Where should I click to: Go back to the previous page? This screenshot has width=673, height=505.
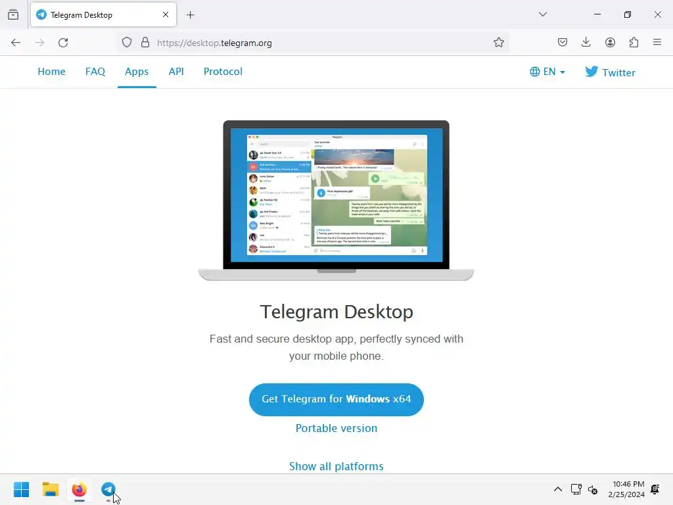(x=16, y=43)
